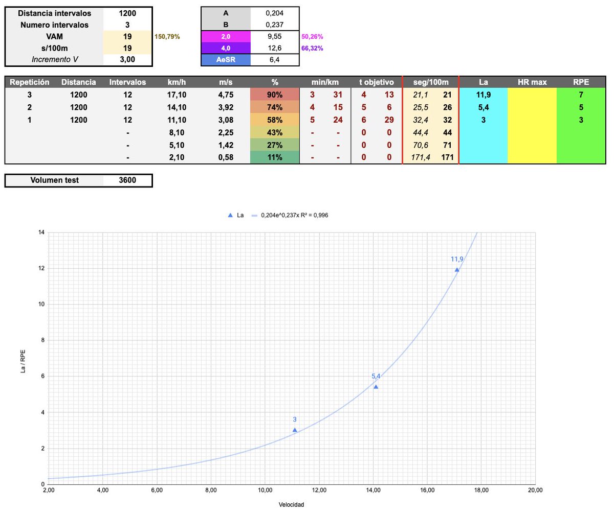The width and height of the screenshot is (614, 514).
Task: Select coefficient B value 0,237
Action: [275, 25]
